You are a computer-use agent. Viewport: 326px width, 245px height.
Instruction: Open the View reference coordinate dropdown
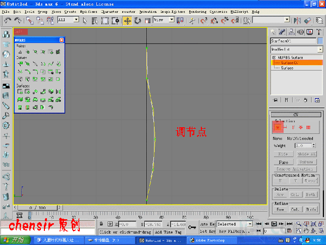[172, 20]
